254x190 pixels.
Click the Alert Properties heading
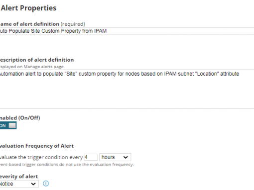[x=28, y=8]
